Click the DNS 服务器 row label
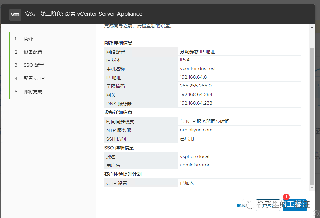The image size is (320, 218). click(x=119, y=104)
